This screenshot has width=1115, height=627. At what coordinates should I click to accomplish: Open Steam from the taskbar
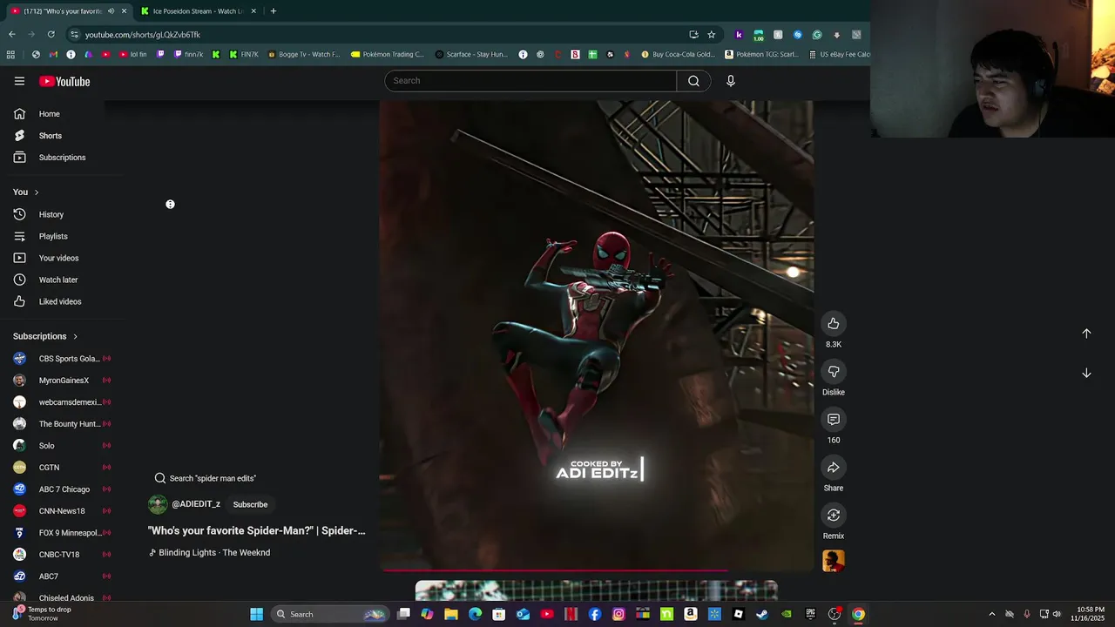click(x=762, y=614)
